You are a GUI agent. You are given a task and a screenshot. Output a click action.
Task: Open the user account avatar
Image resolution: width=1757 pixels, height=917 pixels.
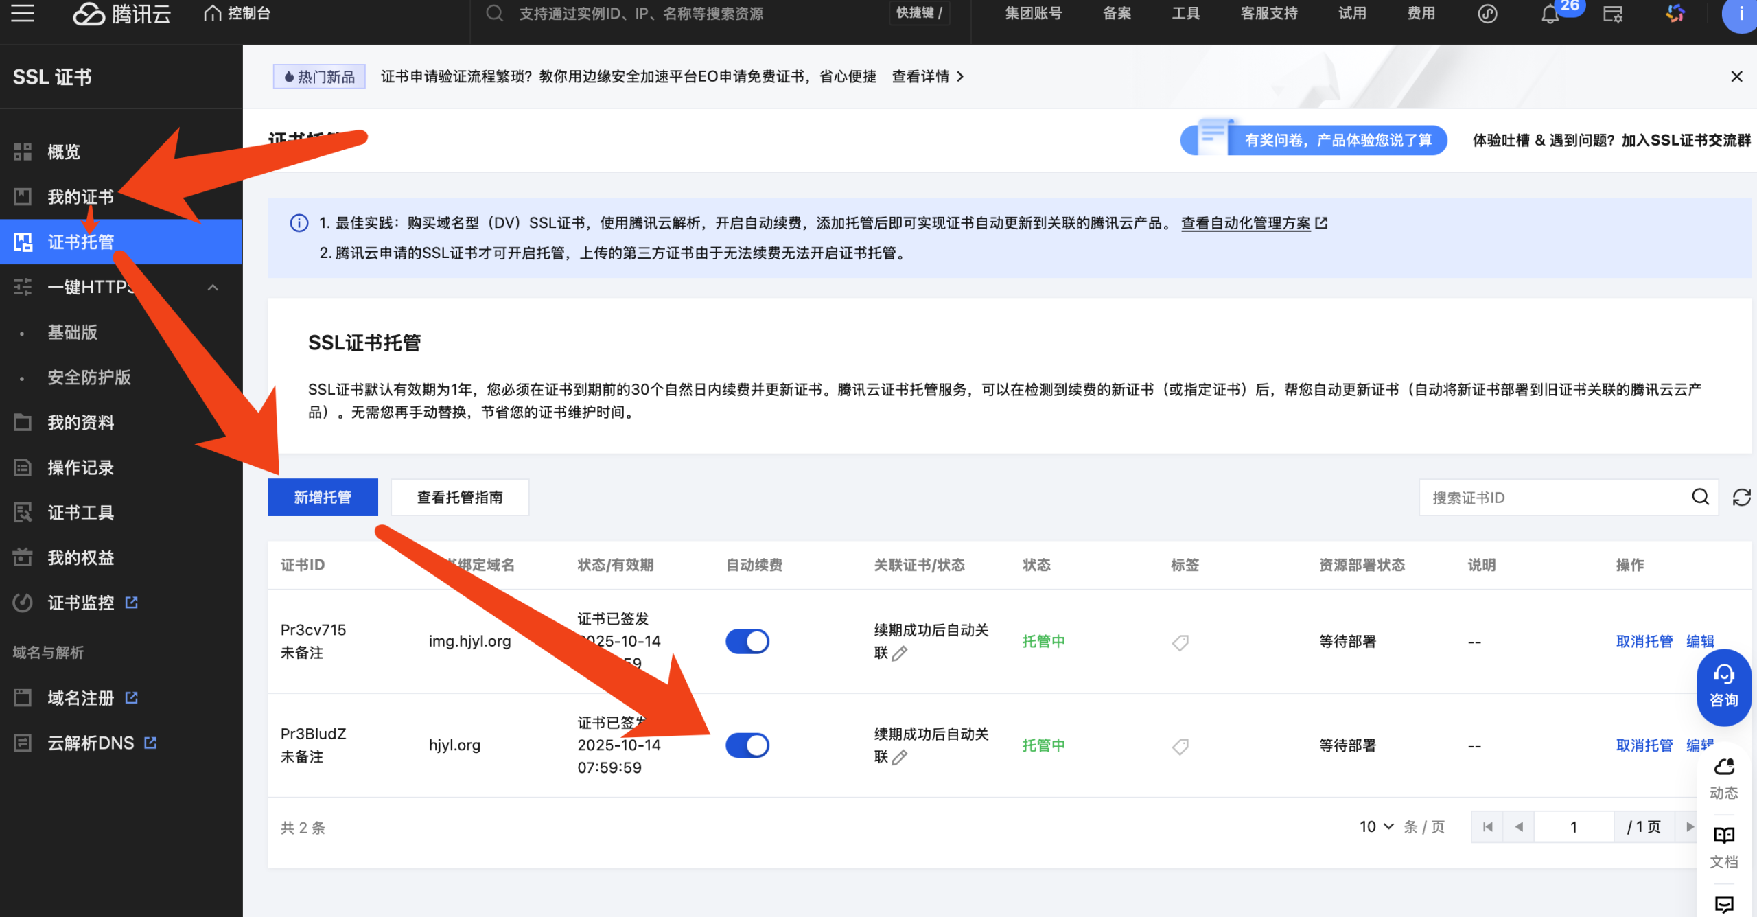pos(1740,14)
